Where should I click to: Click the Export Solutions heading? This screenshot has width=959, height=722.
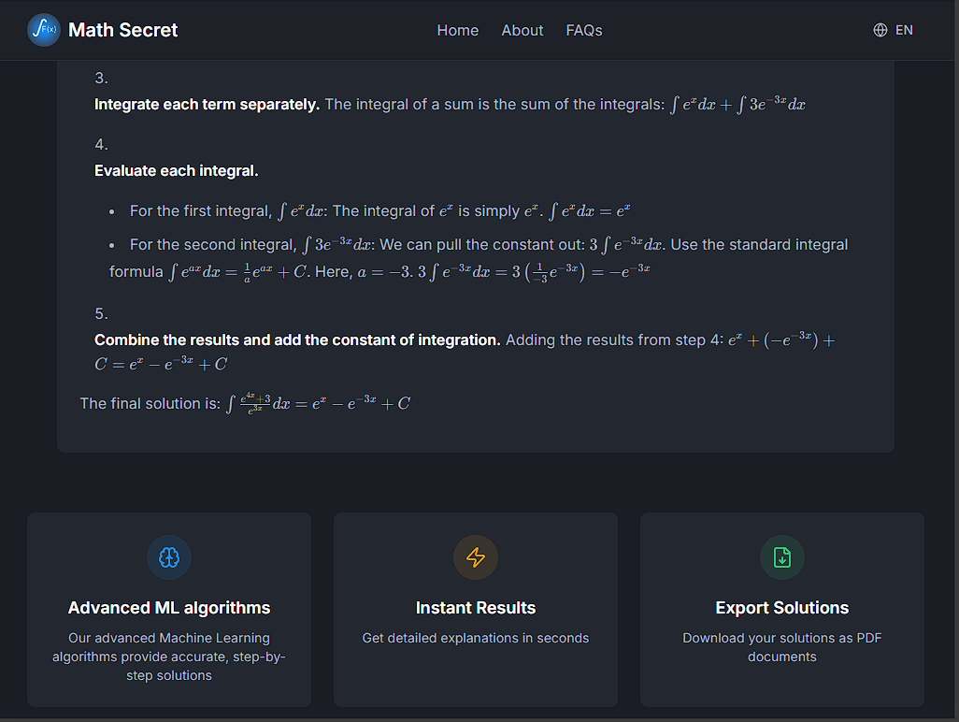point(782,608)
